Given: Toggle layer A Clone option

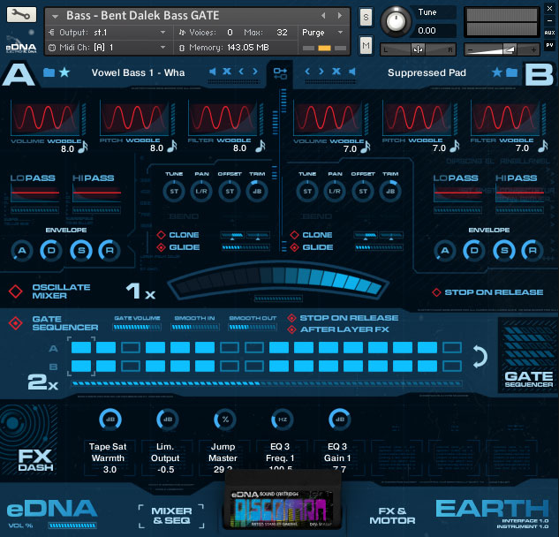Looking at the screenshot, I should [161, 235].
